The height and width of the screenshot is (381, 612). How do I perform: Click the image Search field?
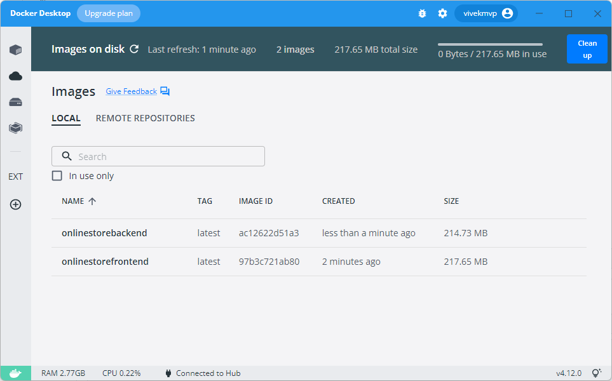tap(158, 156)
